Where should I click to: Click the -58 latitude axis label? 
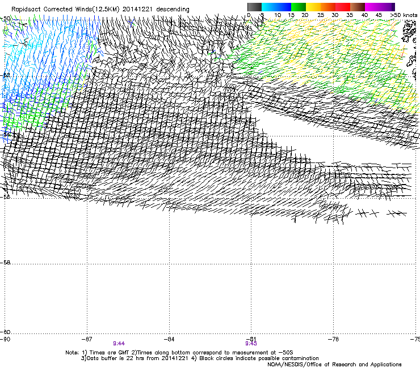(5, 263)
